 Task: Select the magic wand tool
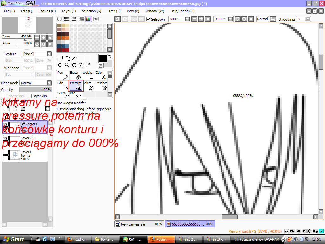[x=74, y=58]
